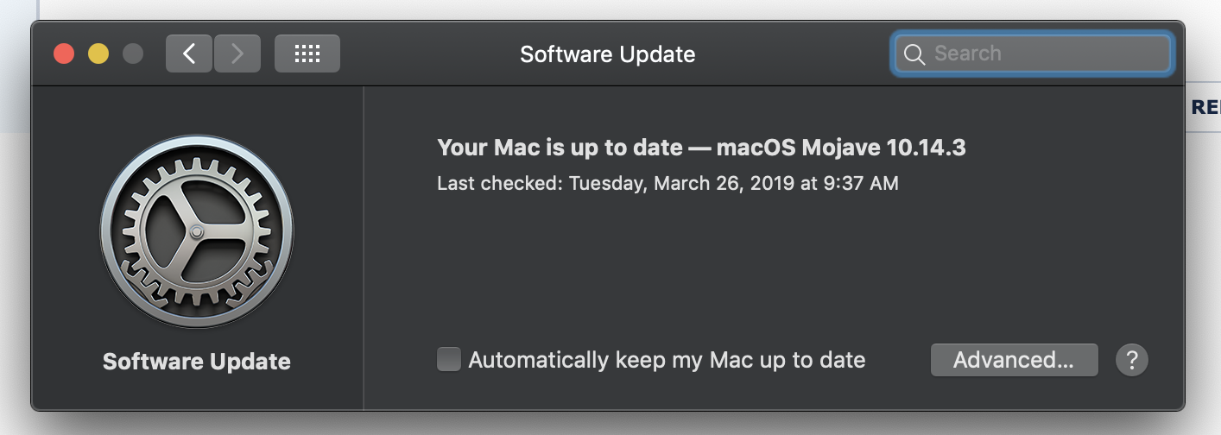The image size is (1221, 435).
Task: Enable automatic Mac updates checkbox
Action: click(x=449, y=359)
